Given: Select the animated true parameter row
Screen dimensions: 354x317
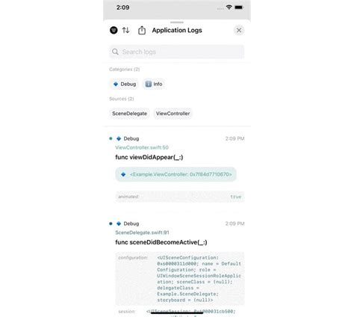Looking at the screenshot, I should (x=180, y=197).
